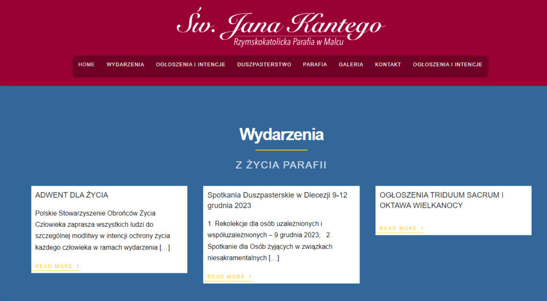
Task: Open the Galeria page from navigation
Action: (351, 64)
